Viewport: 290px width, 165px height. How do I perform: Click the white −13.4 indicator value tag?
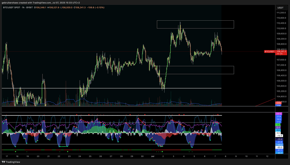tap(279, 136)
